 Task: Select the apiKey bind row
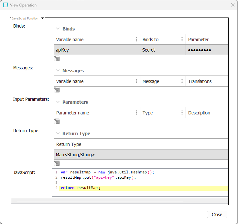click(97, 50)
